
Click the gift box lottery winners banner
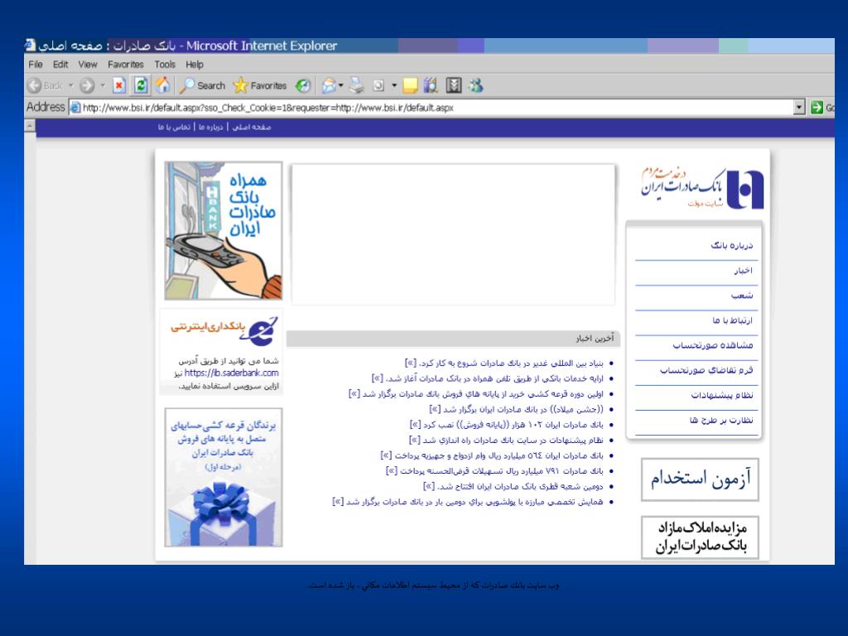224,477
